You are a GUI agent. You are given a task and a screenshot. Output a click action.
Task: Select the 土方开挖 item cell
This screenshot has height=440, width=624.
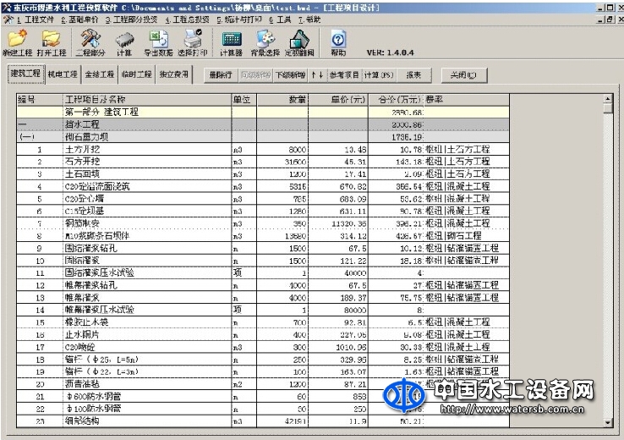click(x=147, y=150)
